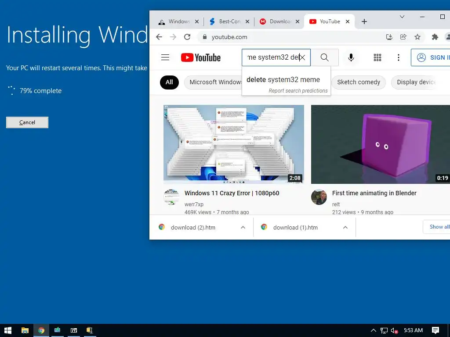Select the Microsoft Windows filter chip
The width and height of the screenshot is (450, 337).
click(x=214, y=82)
